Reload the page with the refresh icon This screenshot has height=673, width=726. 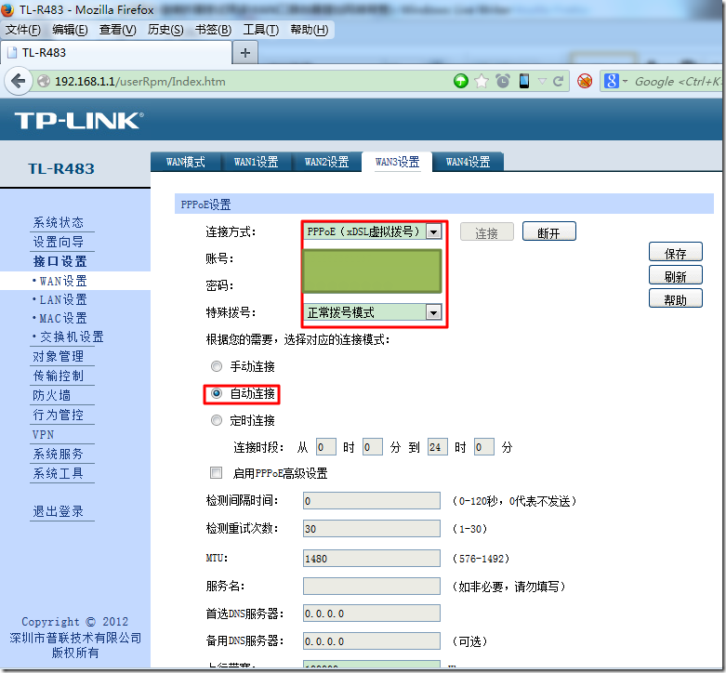[x=559, y=82]
